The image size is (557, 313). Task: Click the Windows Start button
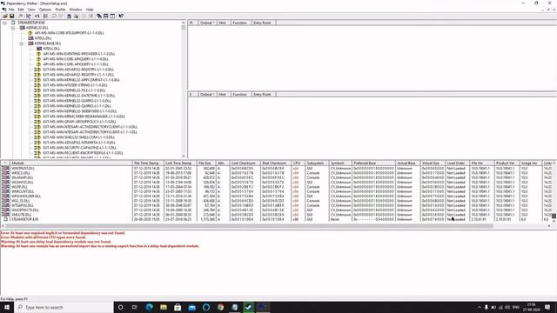pyautogui.click(x=7, y=307)
